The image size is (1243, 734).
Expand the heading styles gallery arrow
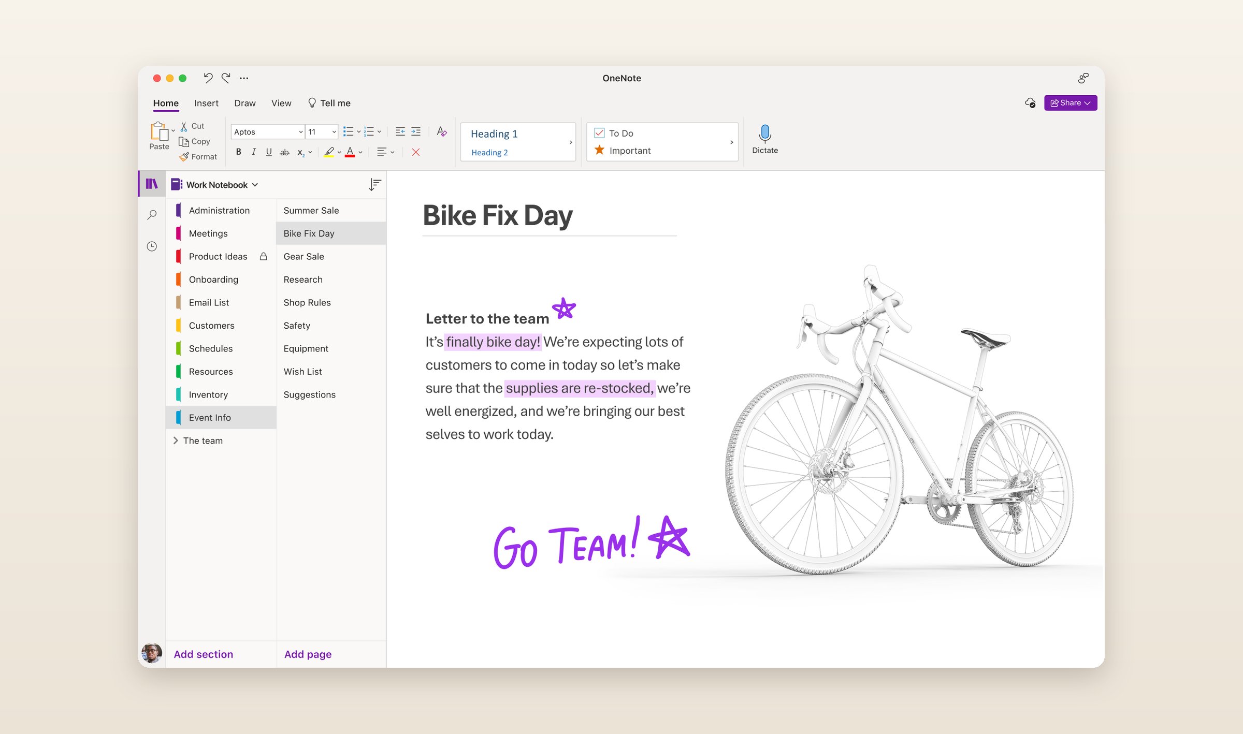tap(570, 142)
